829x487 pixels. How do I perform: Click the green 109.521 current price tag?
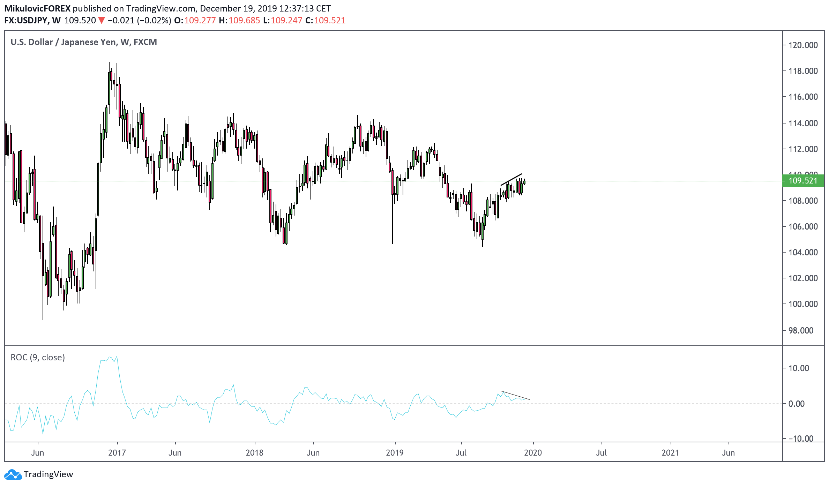click(803, 181)
